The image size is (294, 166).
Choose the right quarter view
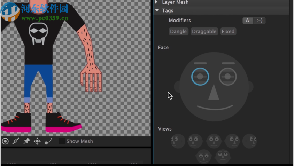[232, 141]
